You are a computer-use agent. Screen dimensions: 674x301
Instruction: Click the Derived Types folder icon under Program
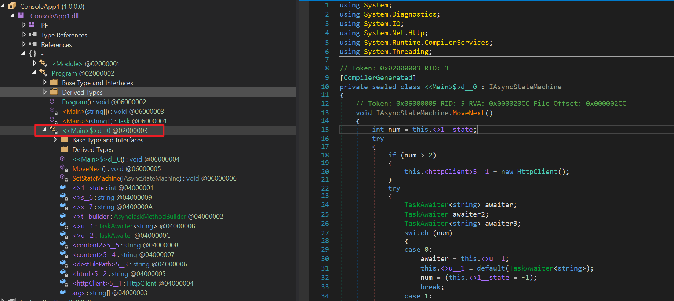click(x=54, y=92)
